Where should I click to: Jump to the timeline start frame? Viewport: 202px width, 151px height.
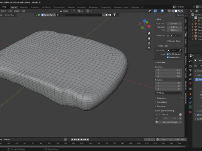click(x=72, y=139)
